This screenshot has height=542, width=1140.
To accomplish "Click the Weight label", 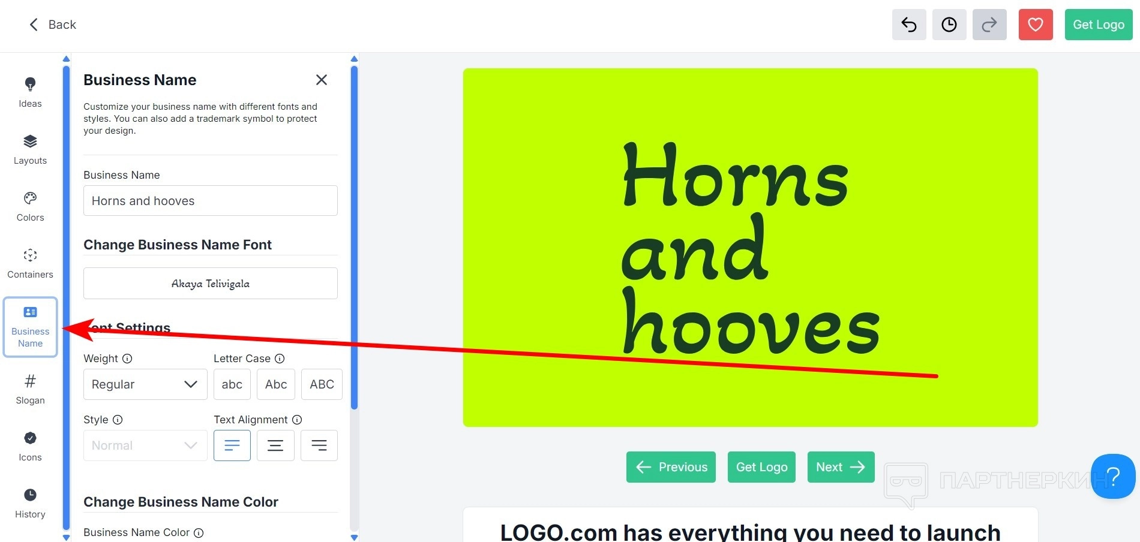I will (x=100, y=359).
